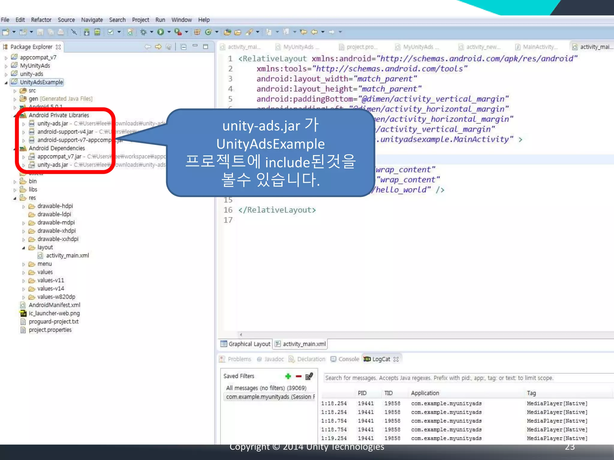Click the Open Task folder icon

click(238, 32)
